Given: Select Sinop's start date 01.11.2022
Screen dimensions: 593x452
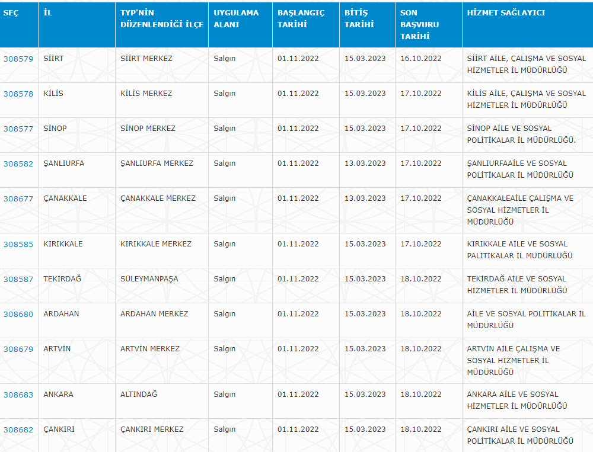Looking at the screenshot, I should tap(298, 129).
